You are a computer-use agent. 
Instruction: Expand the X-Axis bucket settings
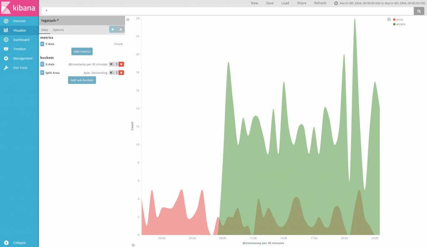point(42,64)
